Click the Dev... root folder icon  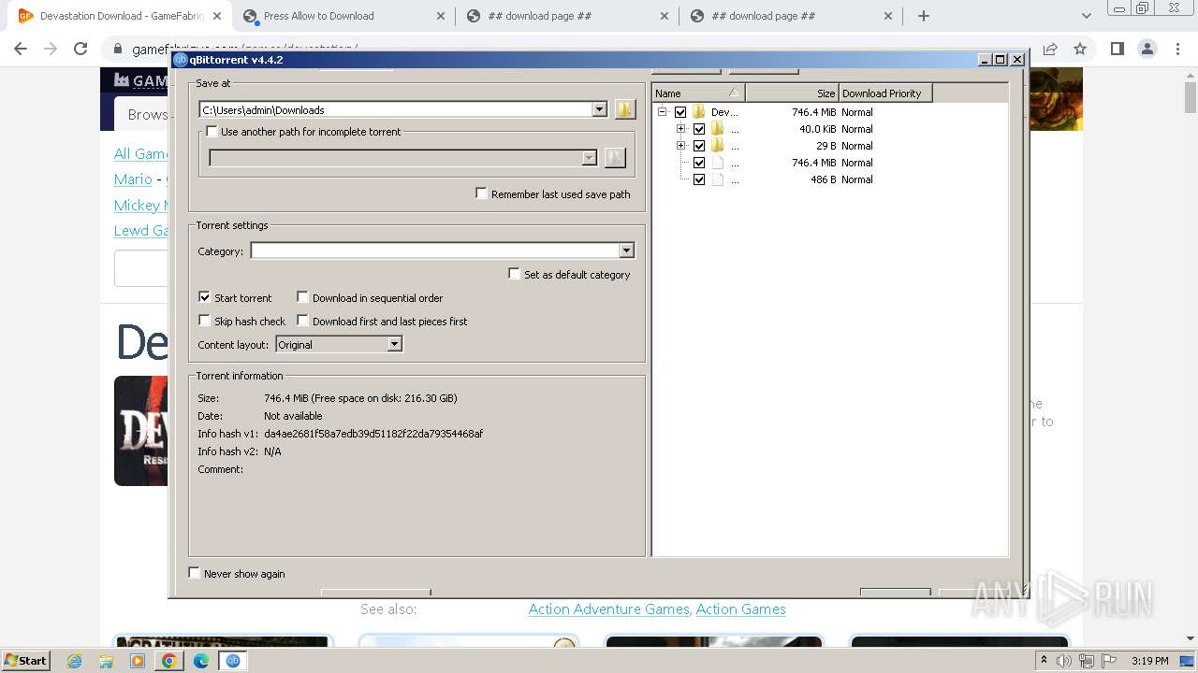[x=699, y=112]
